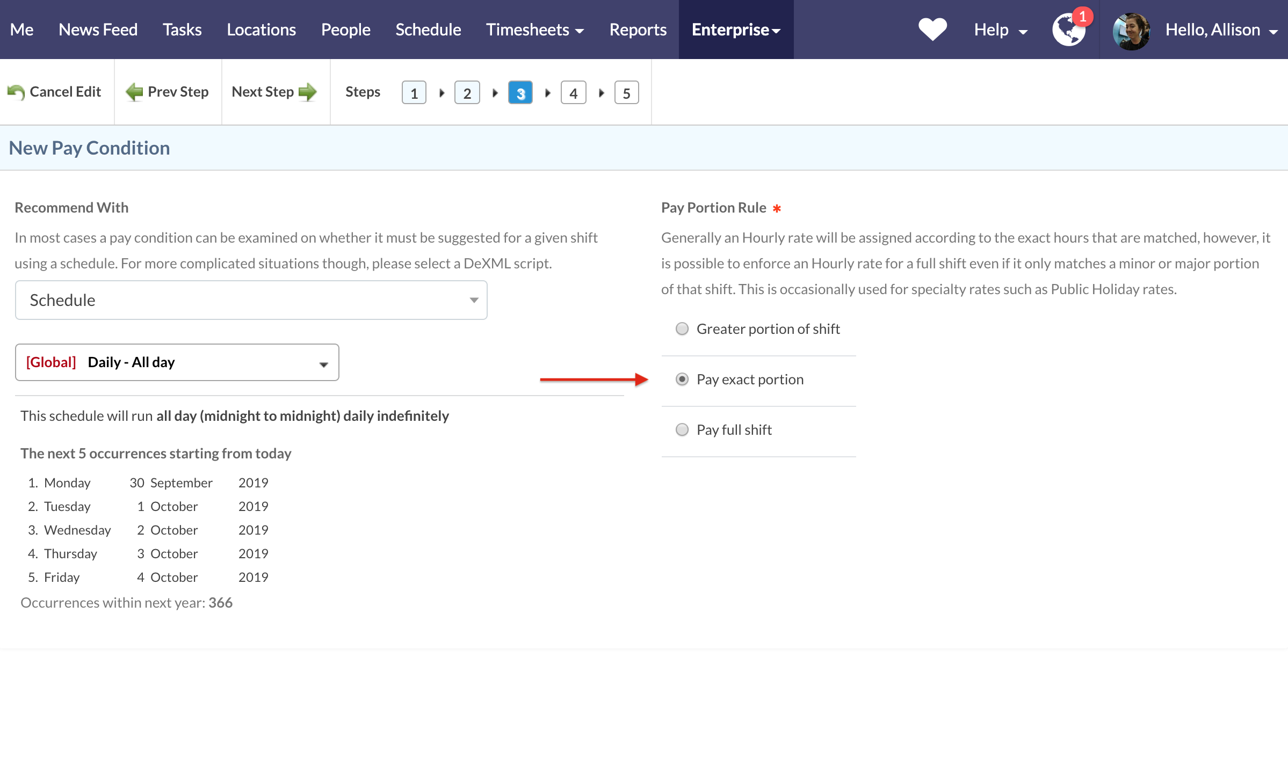1288x759 pixels.
Task: Navigate to step 4 box
Action: [x=573, y=93]
